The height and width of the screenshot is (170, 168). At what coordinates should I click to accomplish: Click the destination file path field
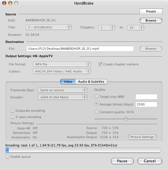pyautogui.click(x=80, y=49)
